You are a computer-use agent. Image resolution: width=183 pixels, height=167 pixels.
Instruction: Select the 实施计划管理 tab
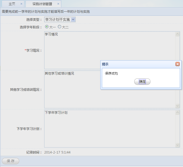click(x=42, y=4)
